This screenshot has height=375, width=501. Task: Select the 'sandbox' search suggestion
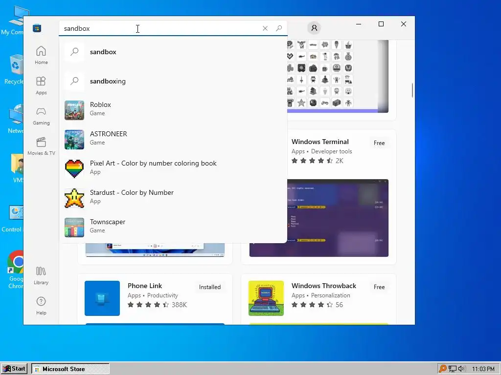coord(173,52)
